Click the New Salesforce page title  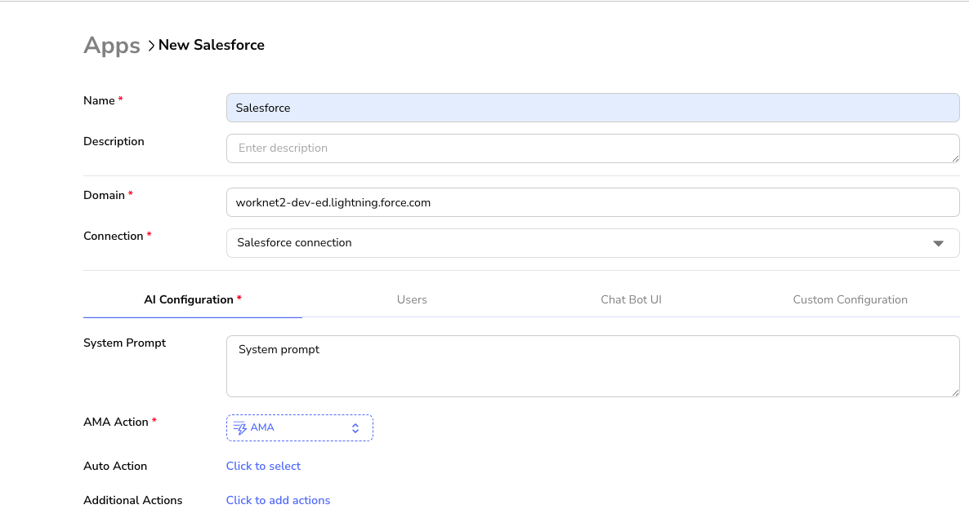[212, 45]
